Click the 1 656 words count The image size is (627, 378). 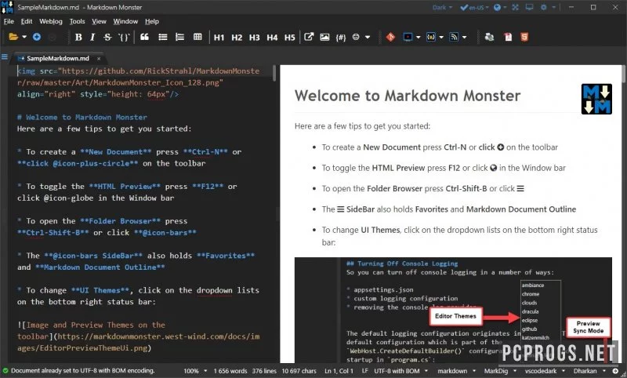point(230,371)
